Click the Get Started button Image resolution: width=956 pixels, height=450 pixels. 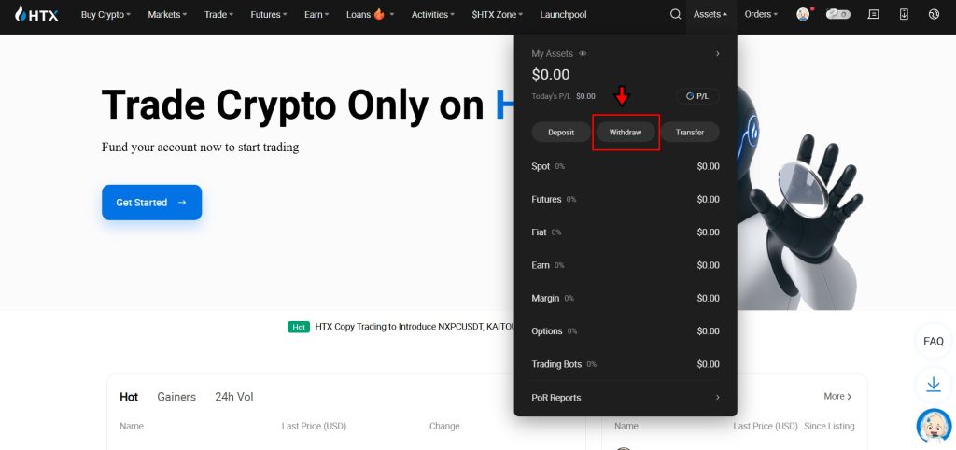point(152,203)
